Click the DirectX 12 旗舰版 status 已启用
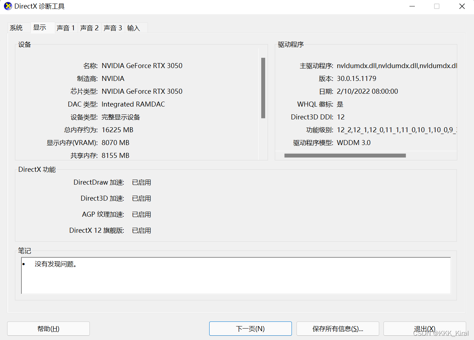This screenshot has height=340, width=474. 141,230
